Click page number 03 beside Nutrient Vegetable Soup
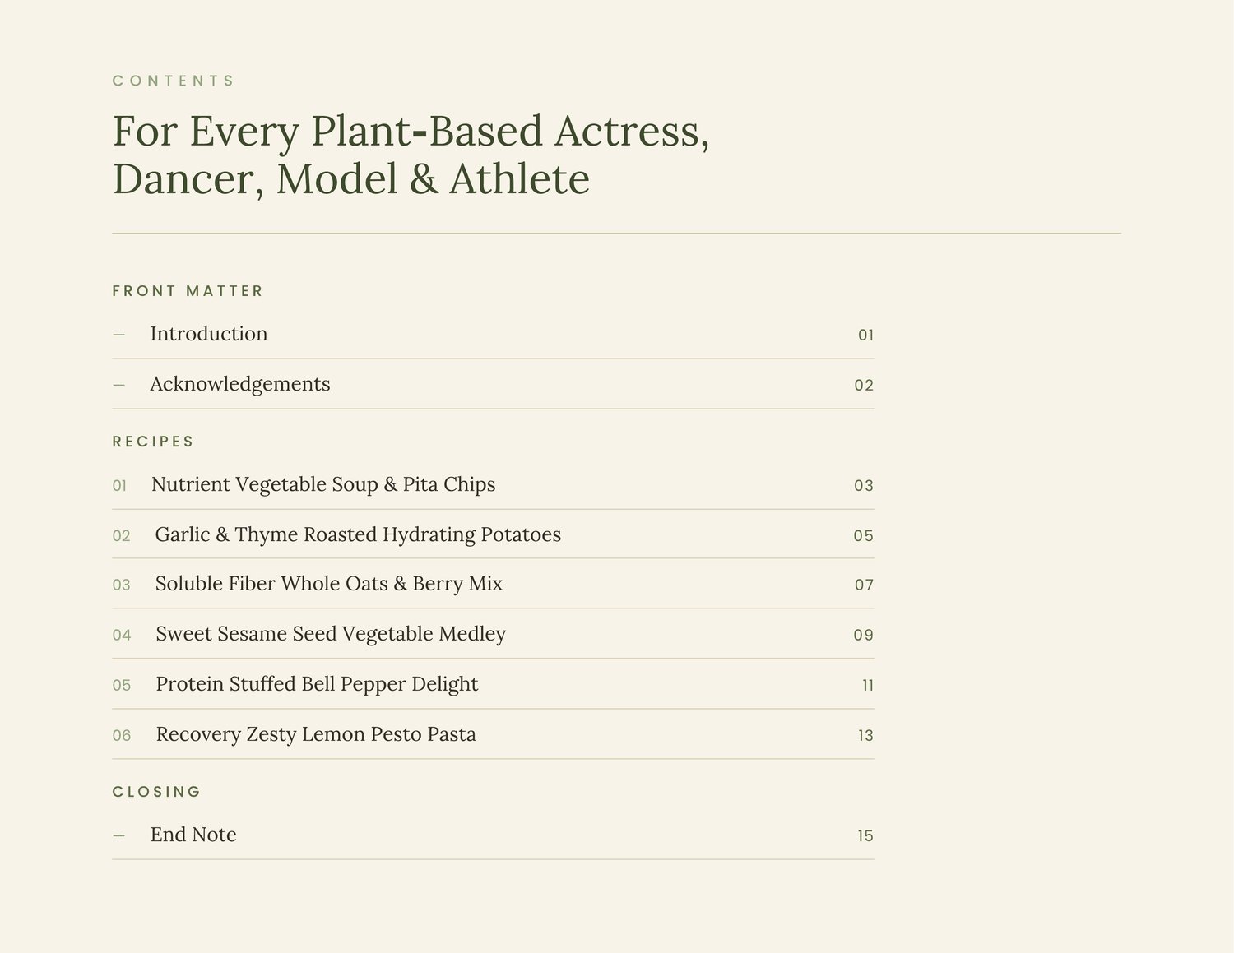Viewport: 1234px width, 953px height. click(x=864, y=485)
